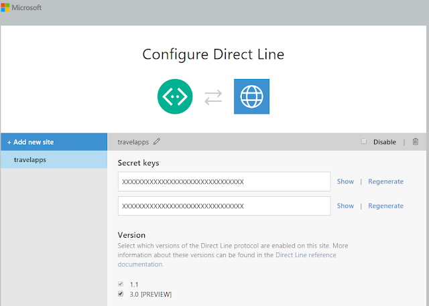
Task: Regenerate the first secret key
Action: tap(386, 181)
